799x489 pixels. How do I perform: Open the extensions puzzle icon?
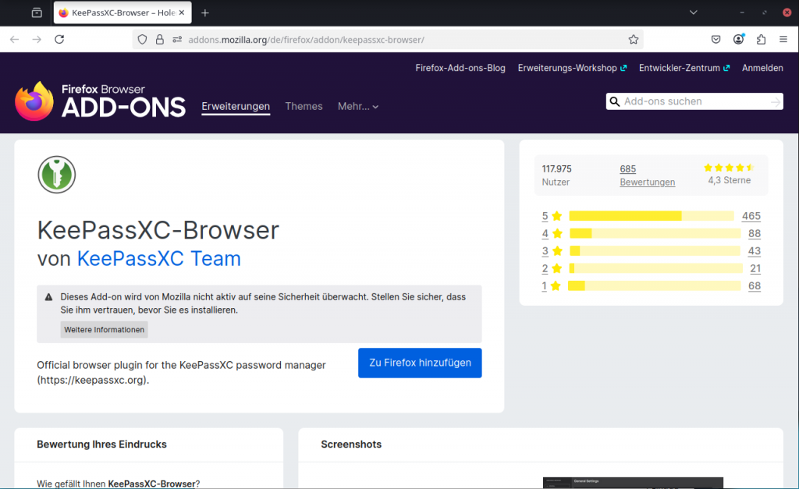pos(761,39)
